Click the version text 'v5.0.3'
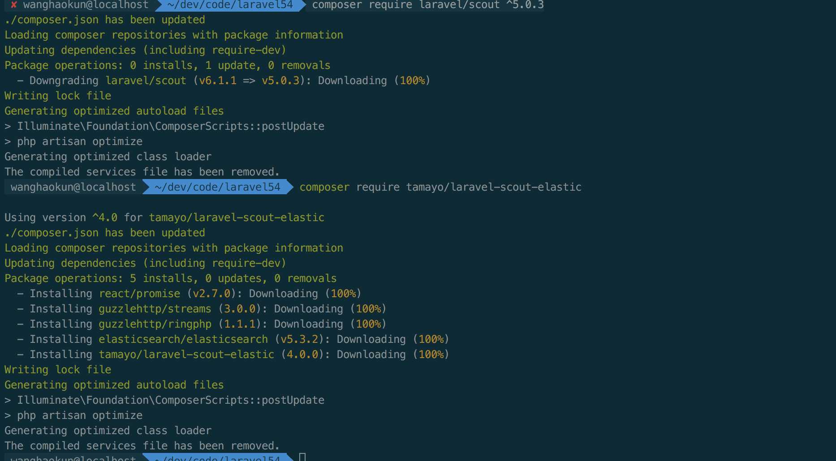The width and height of the screenshot is (836, 461). pos(280,81)
